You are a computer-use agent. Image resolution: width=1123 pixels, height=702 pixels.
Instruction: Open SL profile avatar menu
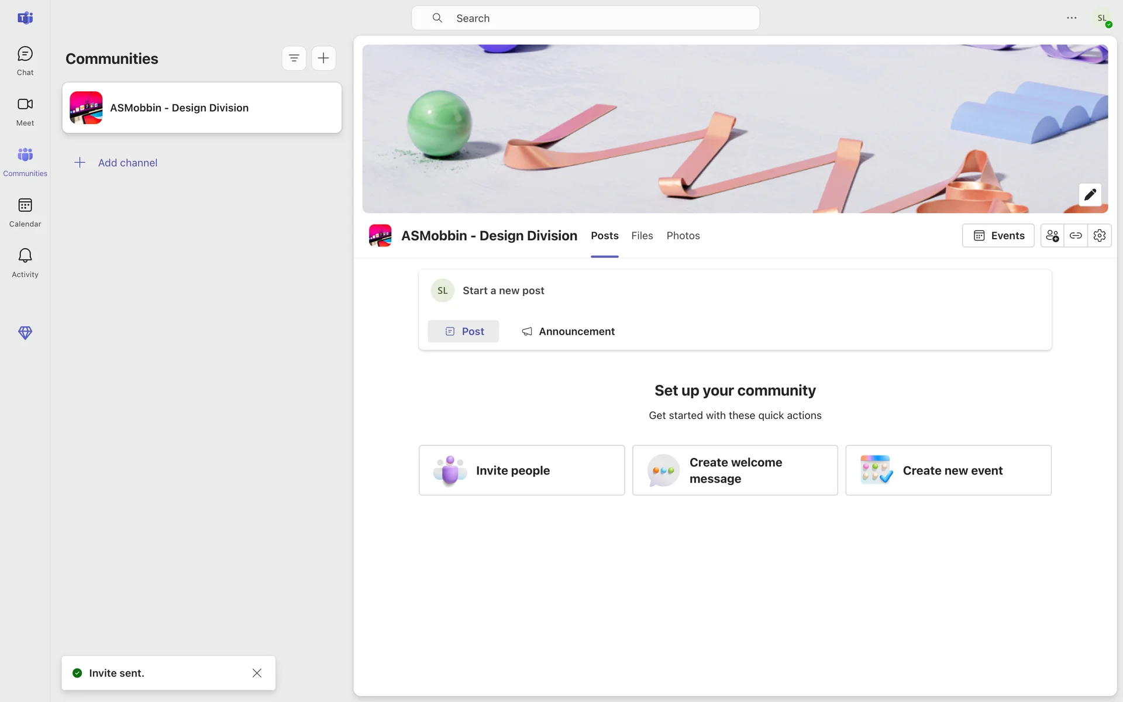point(1103,18)
